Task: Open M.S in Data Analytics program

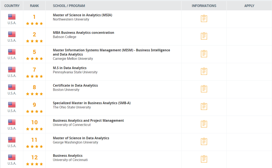Action: (70, 68)
